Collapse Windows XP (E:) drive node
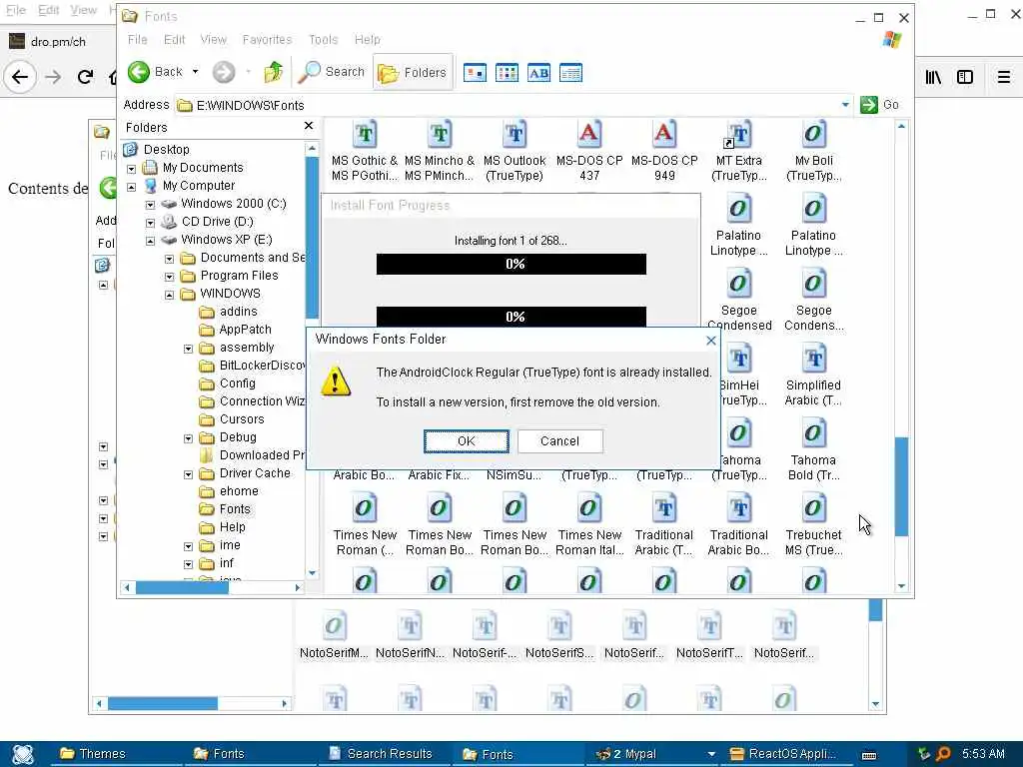 click(150, 241)
